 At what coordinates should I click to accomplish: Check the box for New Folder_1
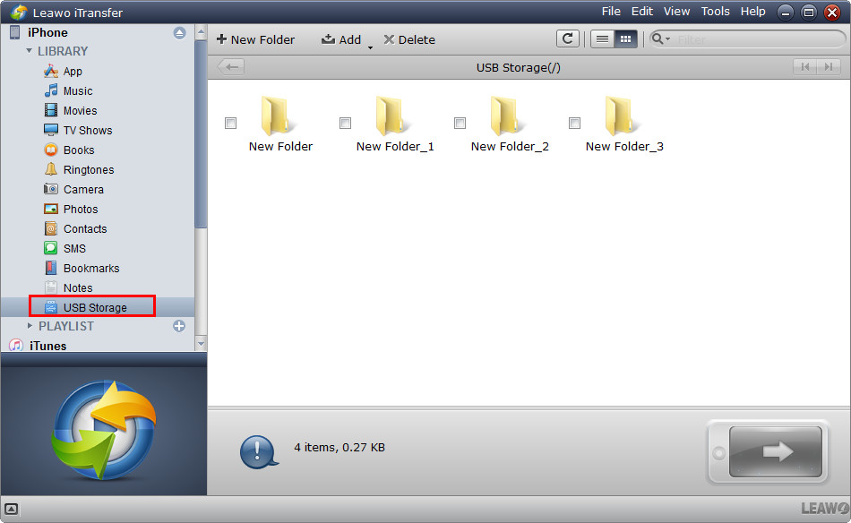345,124
